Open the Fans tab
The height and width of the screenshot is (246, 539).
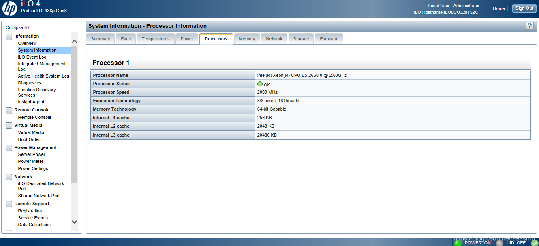tap(126, 39)
